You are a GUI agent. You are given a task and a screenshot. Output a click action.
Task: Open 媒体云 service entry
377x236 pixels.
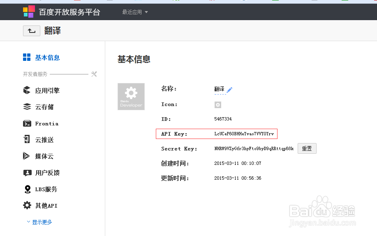[44, 156]
